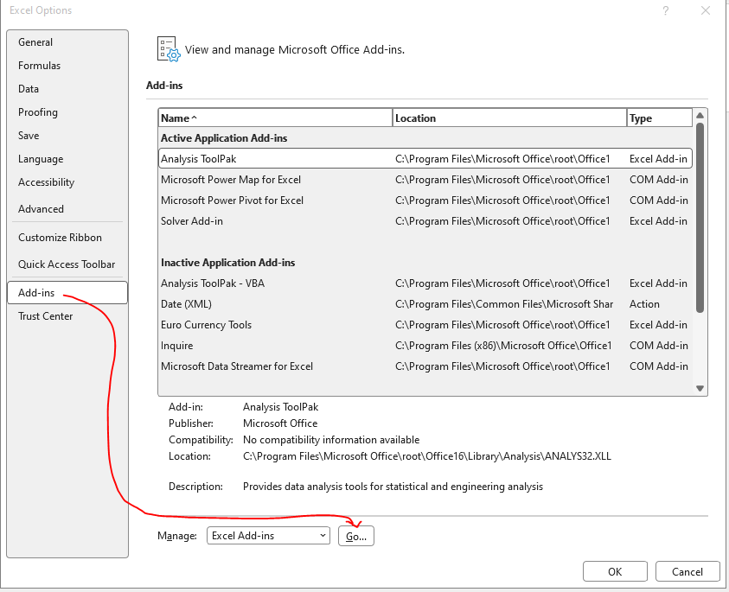729x592 pixels.
Task: Open Quick Access Toolbar settings
Action: point(67,264)
